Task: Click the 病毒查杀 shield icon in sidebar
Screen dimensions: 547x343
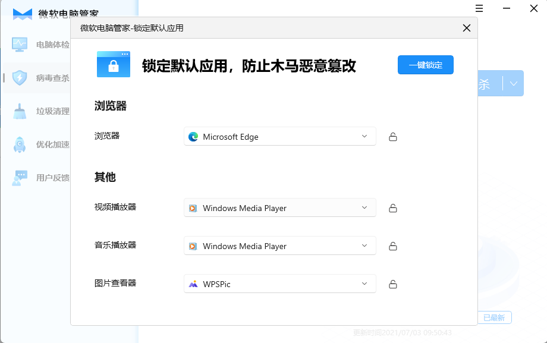Action: pos(20,77)
